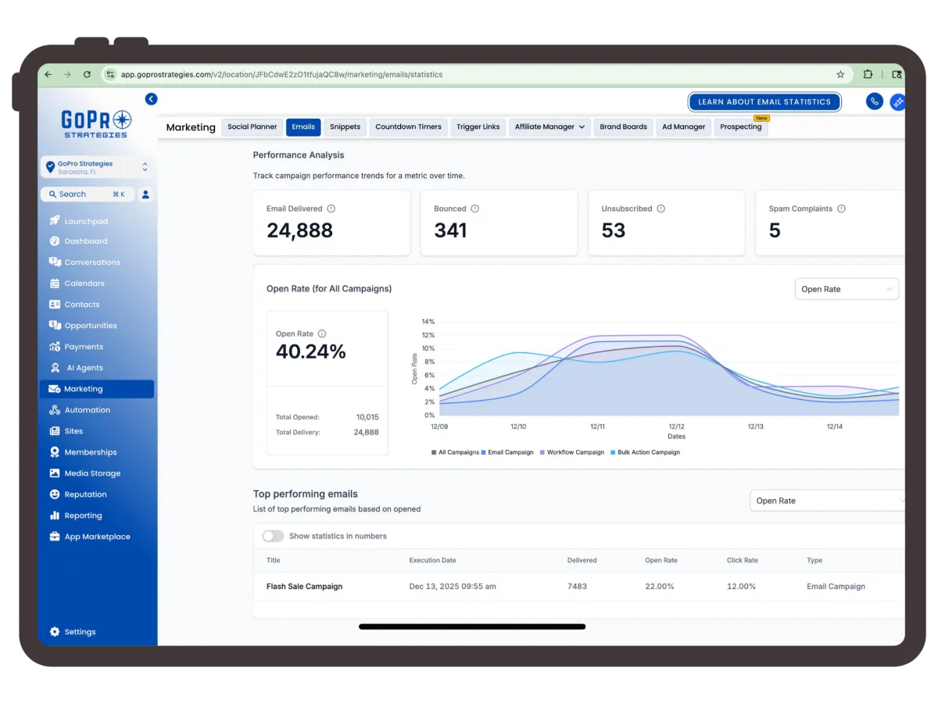Click the browser forward arrow
Viewport: 938px width, 703px height.
pyautogui.click(x=67, y=75)
